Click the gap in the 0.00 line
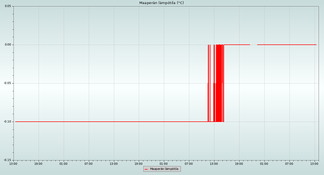This screenshot has height=175, width=324. 254,45
